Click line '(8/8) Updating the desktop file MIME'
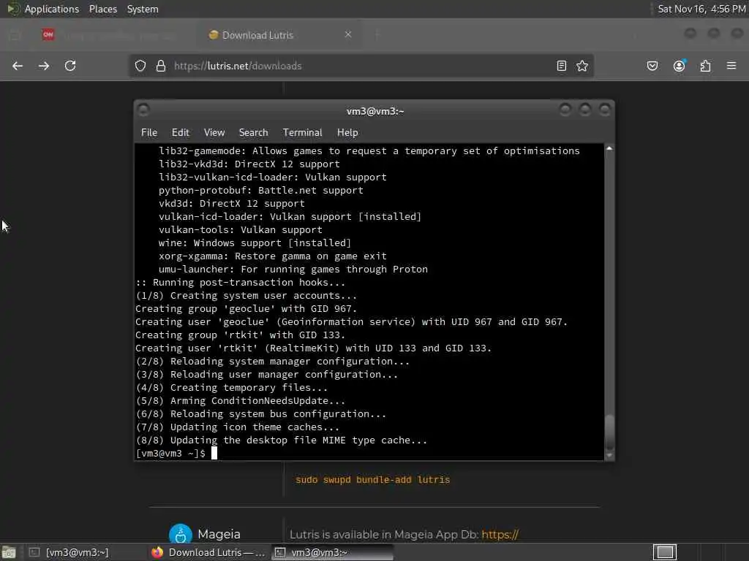The image size is (749, 561). click(282, 440)
